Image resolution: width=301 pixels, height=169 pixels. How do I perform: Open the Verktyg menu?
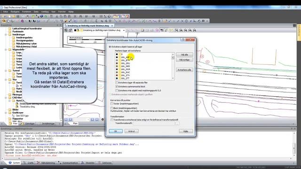tap(45, 12)
